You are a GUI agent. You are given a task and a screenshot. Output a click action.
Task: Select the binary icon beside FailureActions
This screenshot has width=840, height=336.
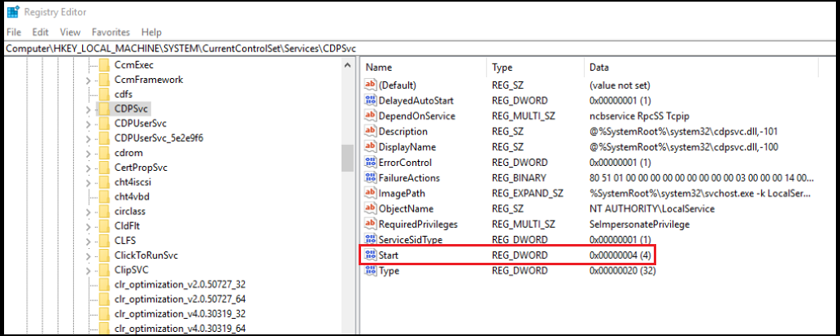(x=372, y=178)
